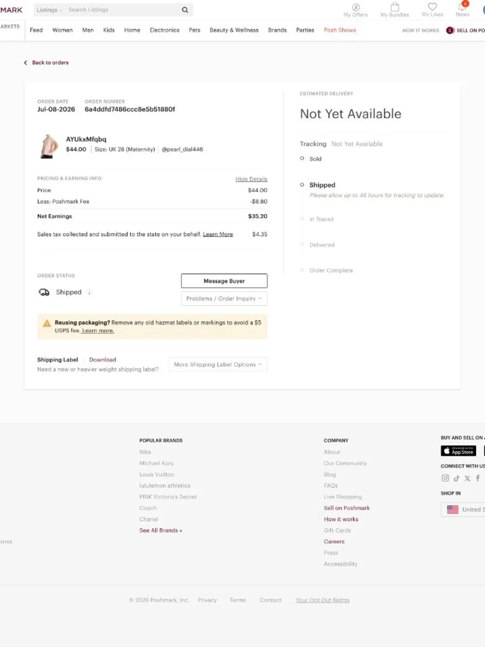Open the item thumbnail image
The image size is (485, 647).
coord(48,146)
